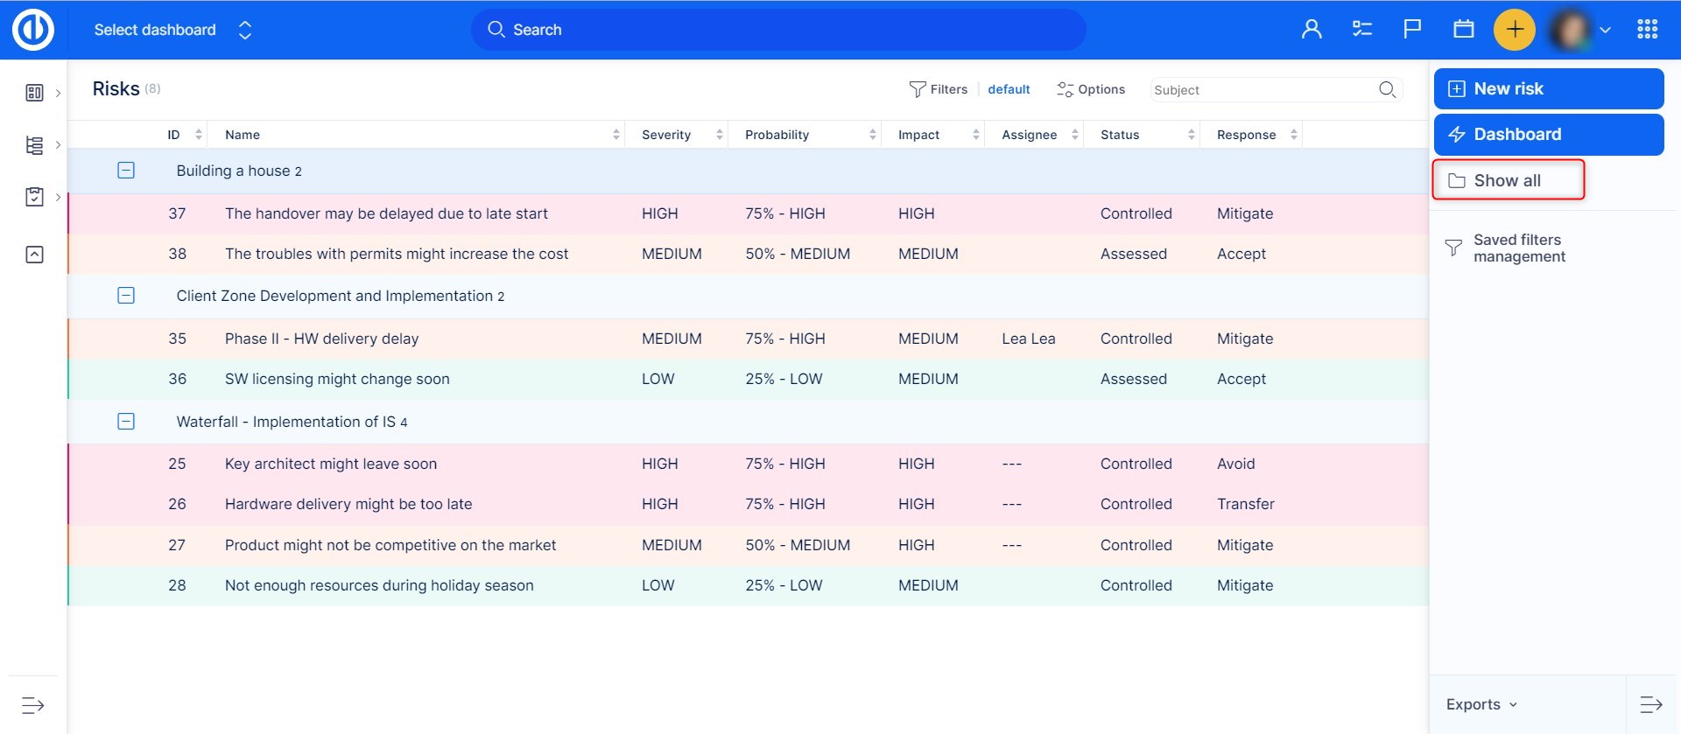The height and width of the screenshot is (734, 1681).
Task: Open the user avatar dropdown arrow
Action: [1605, 30]
